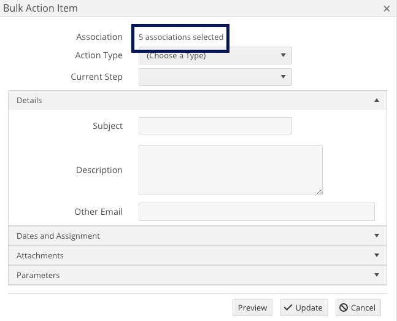Open the Current Step dropdown
This screenshot has height=321, width=397.
[215, 77]
